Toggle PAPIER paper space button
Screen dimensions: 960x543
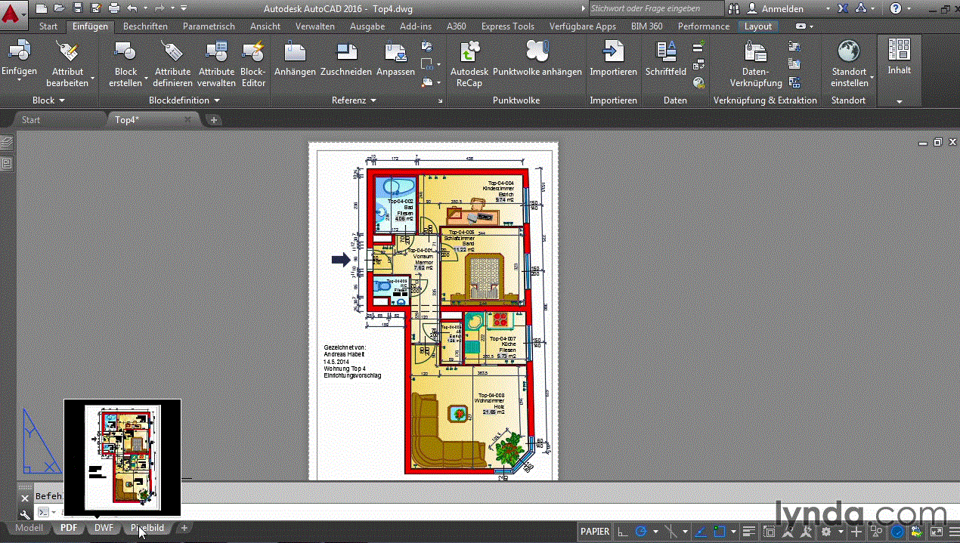coord(595,531)
